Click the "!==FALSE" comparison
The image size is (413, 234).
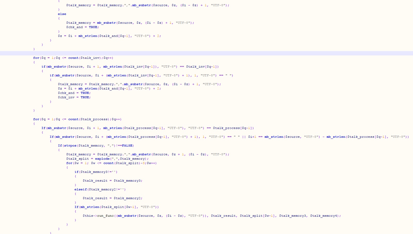point(125,146)
